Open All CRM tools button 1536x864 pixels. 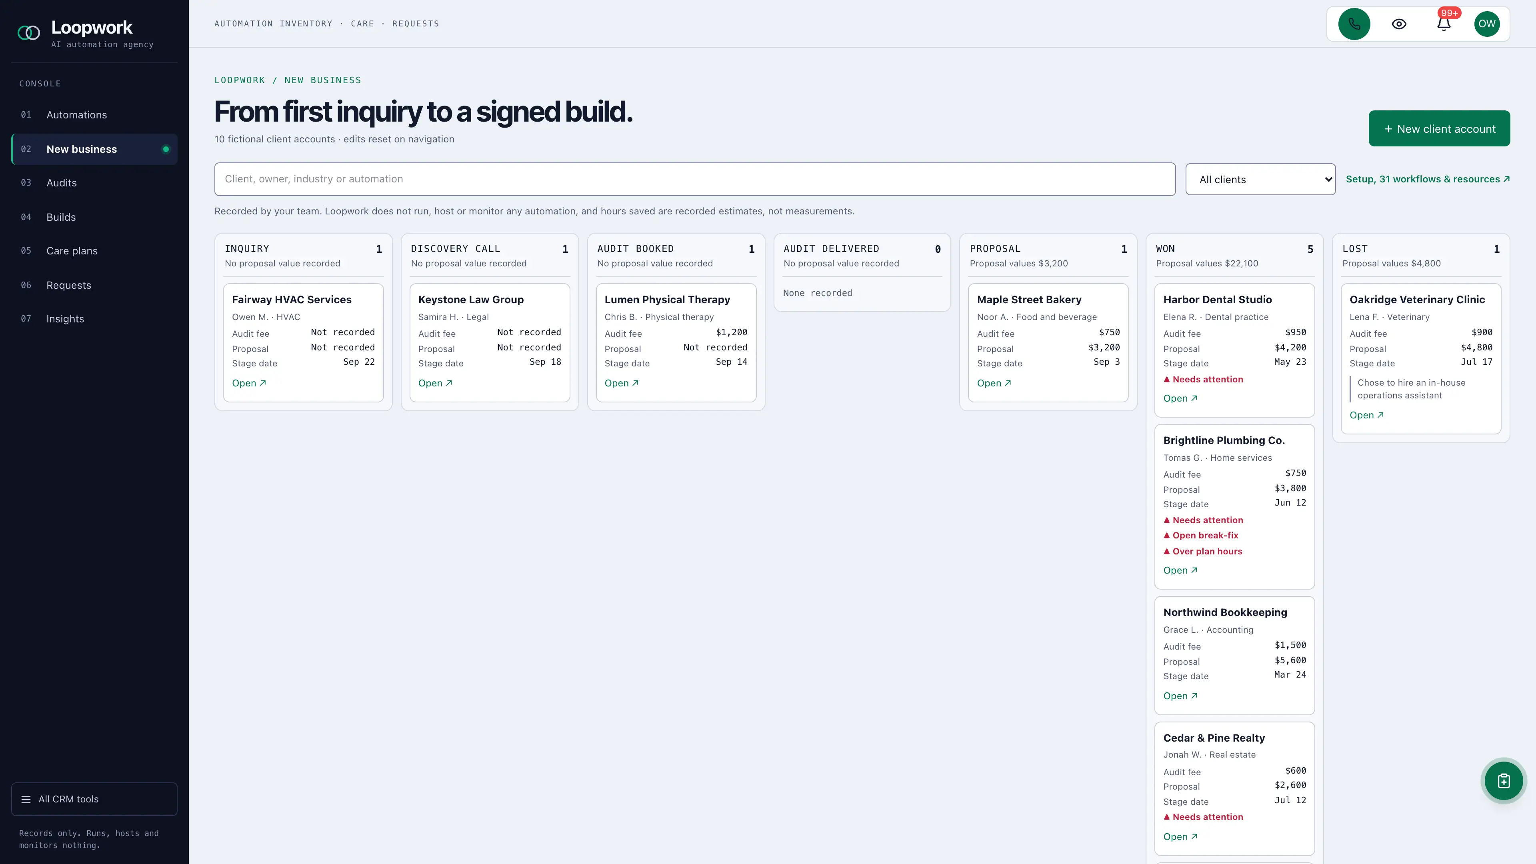[94, 799]
